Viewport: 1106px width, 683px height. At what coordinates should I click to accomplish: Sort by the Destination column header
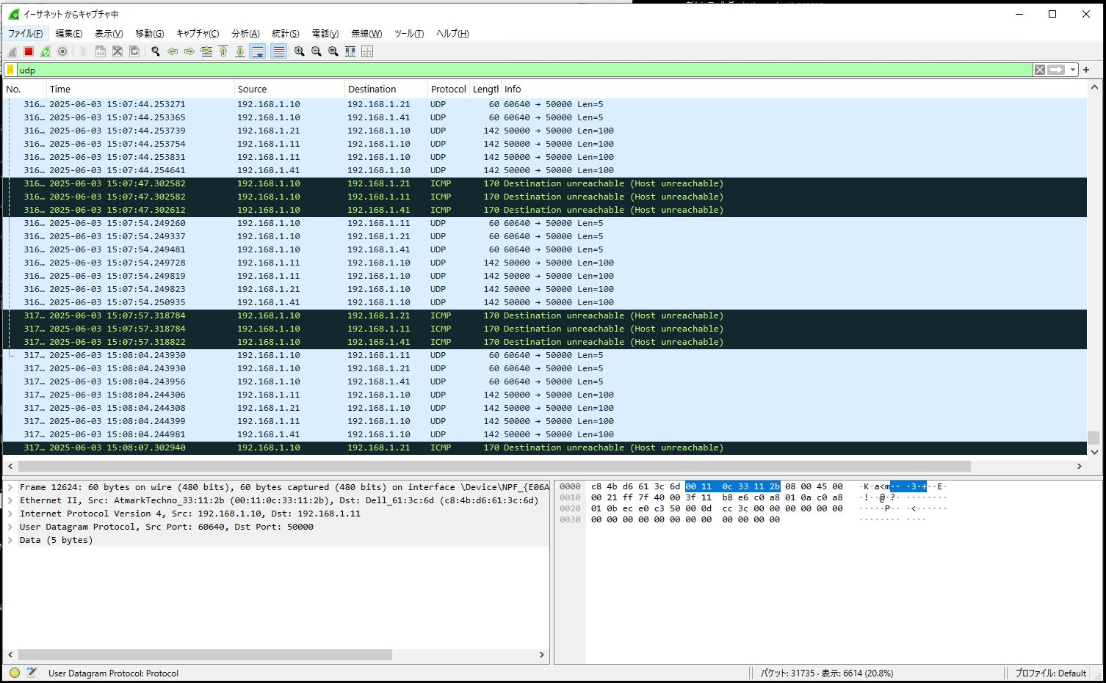pos(386,89)
